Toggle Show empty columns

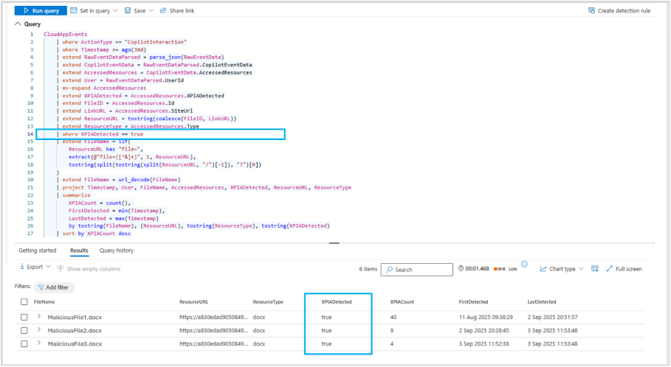coord(89,269)
